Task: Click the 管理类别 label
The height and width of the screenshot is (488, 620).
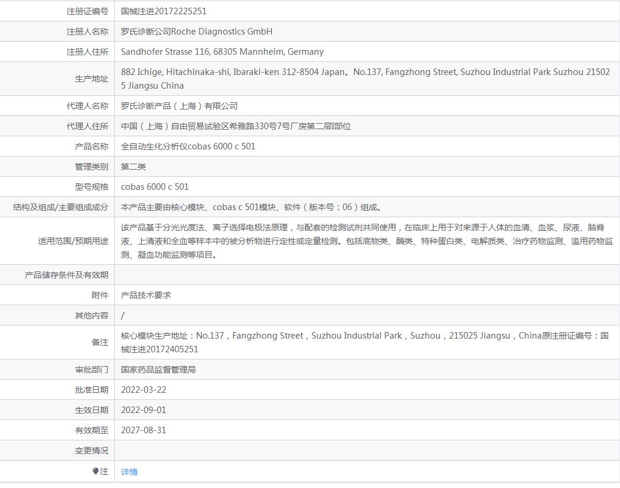Action: 91,167
